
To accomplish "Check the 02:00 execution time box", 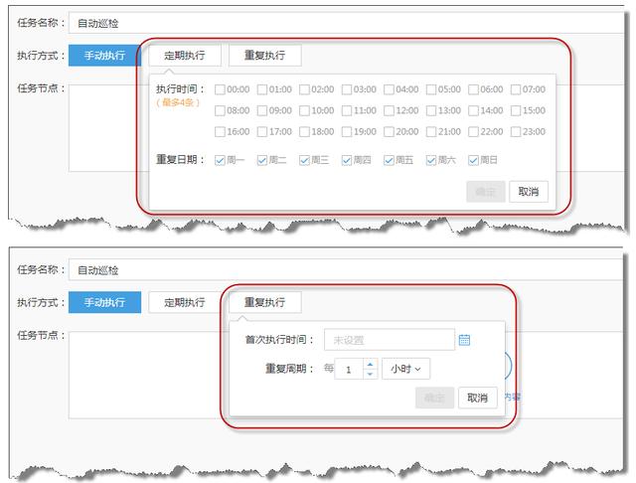I will 304,89.
